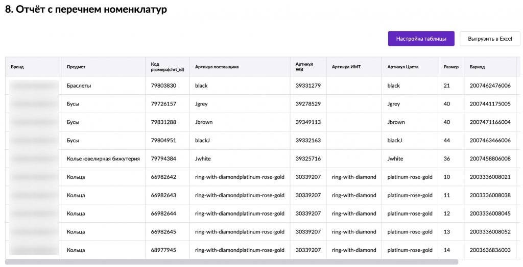Viewport: 523px width, 267px height.
Task: Click barcode 2007471166004
Action: pyautogui.click(x=490, y=122)
